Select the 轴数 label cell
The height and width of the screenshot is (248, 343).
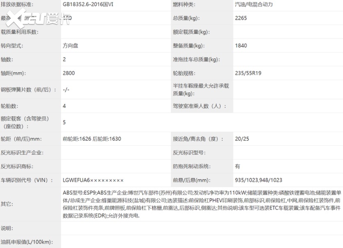point(8,60)
